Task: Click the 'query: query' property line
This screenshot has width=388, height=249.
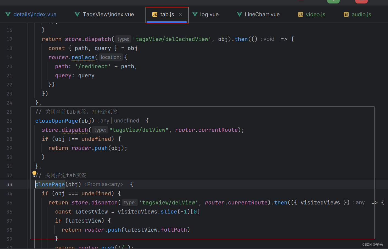Action: coord(75,75)
